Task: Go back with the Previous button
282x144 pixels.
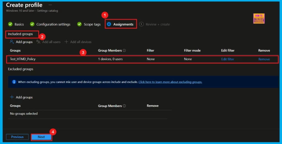Action: click(17, 137)
